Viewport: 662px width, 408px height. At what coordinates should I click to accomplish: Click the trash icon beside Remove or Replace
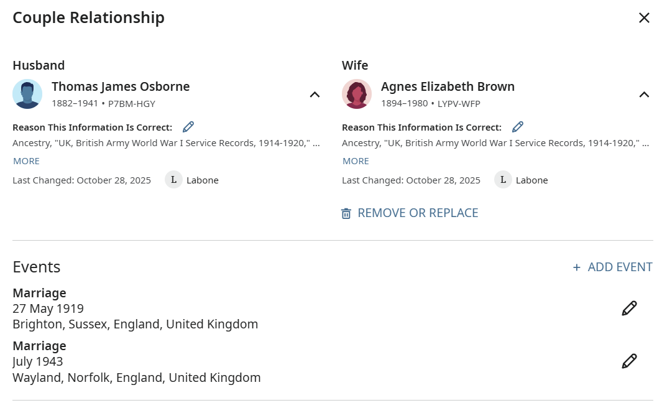point(346,213)
